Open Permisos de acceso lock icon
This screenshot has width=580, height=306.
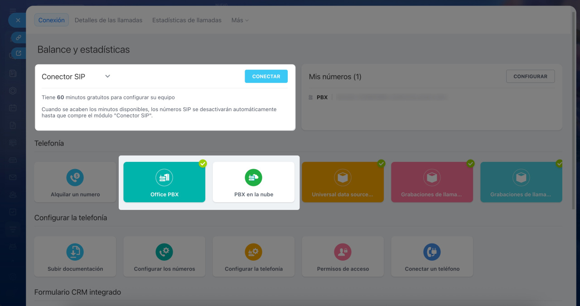pos(343,252)
